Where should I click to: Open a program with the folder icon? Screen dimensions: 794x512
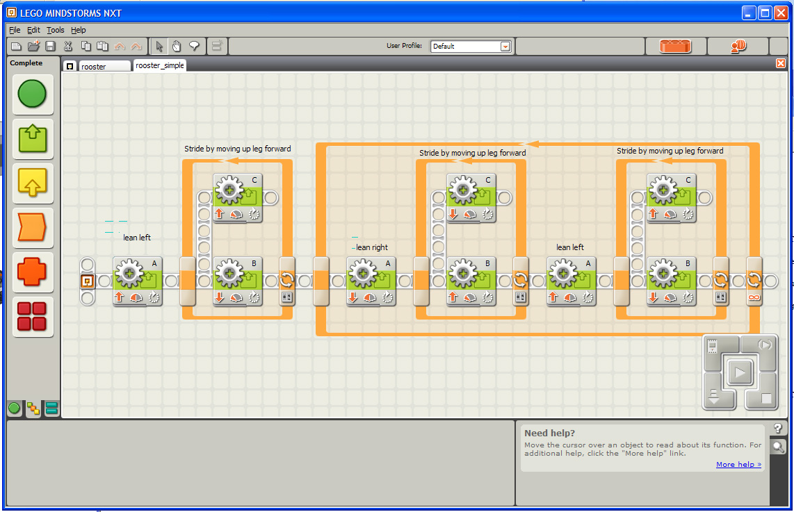coord(33,46)
